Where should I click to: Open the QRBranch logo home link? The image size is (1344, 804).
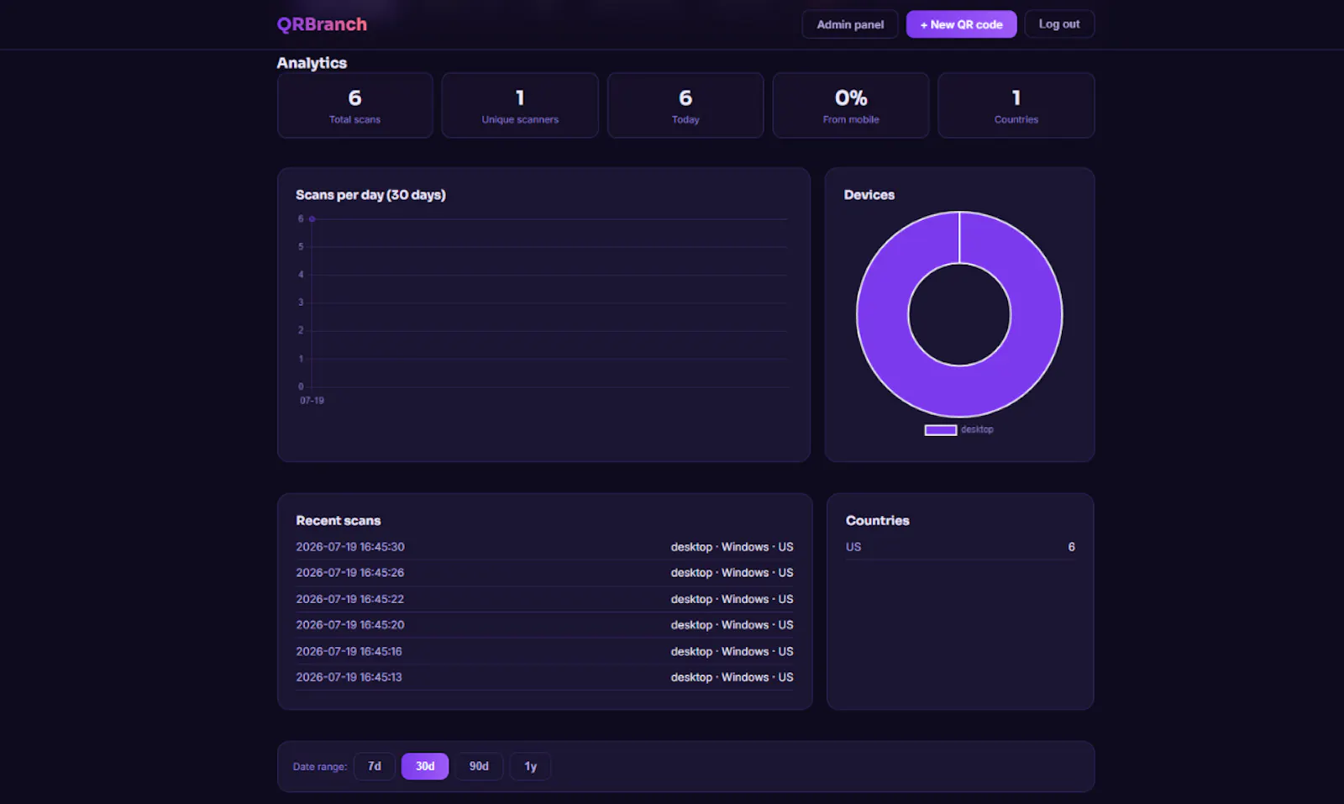tap(322, 24)
